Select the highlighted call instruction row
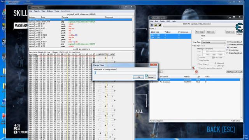249x140 pixels. [80, 19]
